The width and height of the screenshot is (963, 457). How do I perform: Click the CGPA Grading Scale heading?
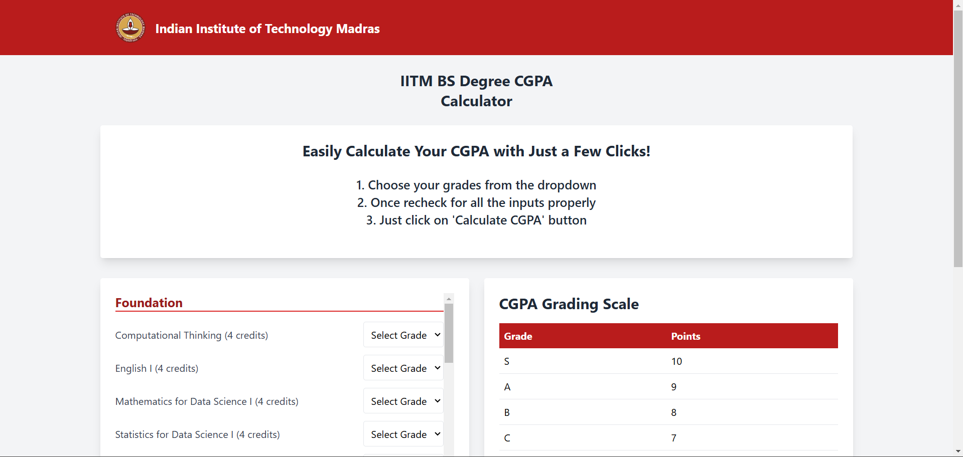click(569, 304)
